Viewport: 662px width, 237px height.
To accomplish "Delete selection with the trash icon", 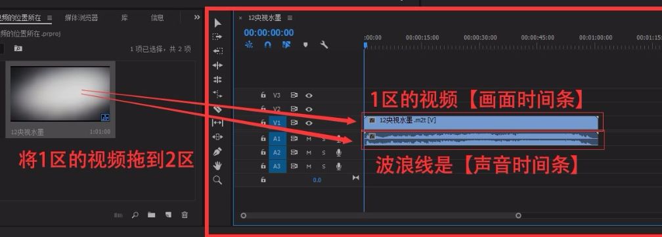I will pos(185,215).
